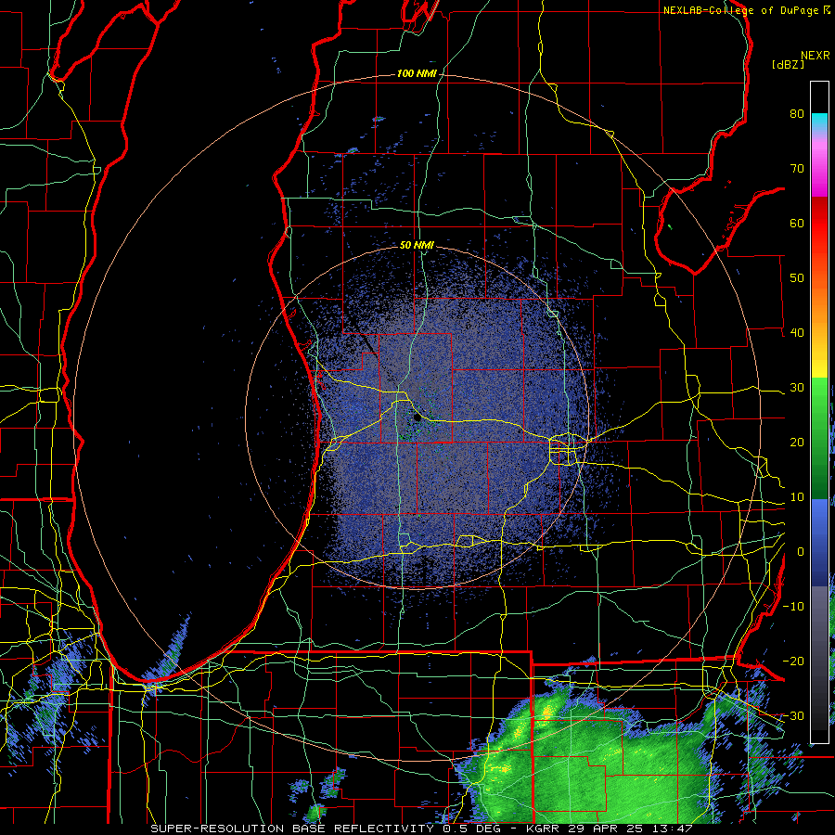Screen dimensions: 835x835
Task: Click the NEXR label above the color bar
Action: pos(816,56)
